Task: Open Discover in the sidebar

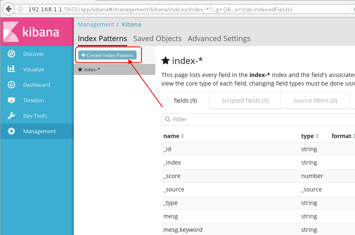Action: pos(37,54)
